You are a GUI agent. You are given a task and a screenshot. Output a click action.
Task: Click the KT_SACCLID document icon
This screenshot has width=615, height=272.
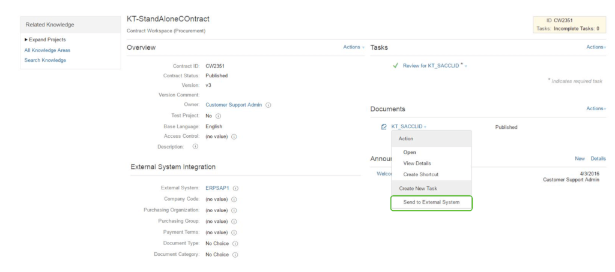click(384, 127)
